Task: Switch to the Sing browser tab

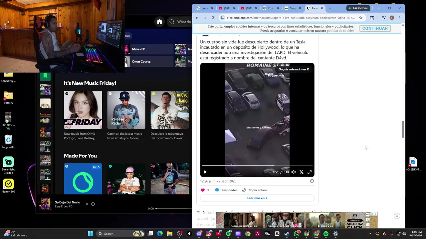Action: [x=293, y=8]
